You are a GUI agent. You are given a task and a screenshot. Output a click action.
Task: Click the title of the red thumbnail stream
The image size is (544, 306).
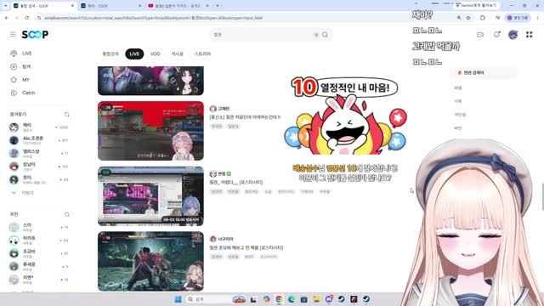pos(245,117)
